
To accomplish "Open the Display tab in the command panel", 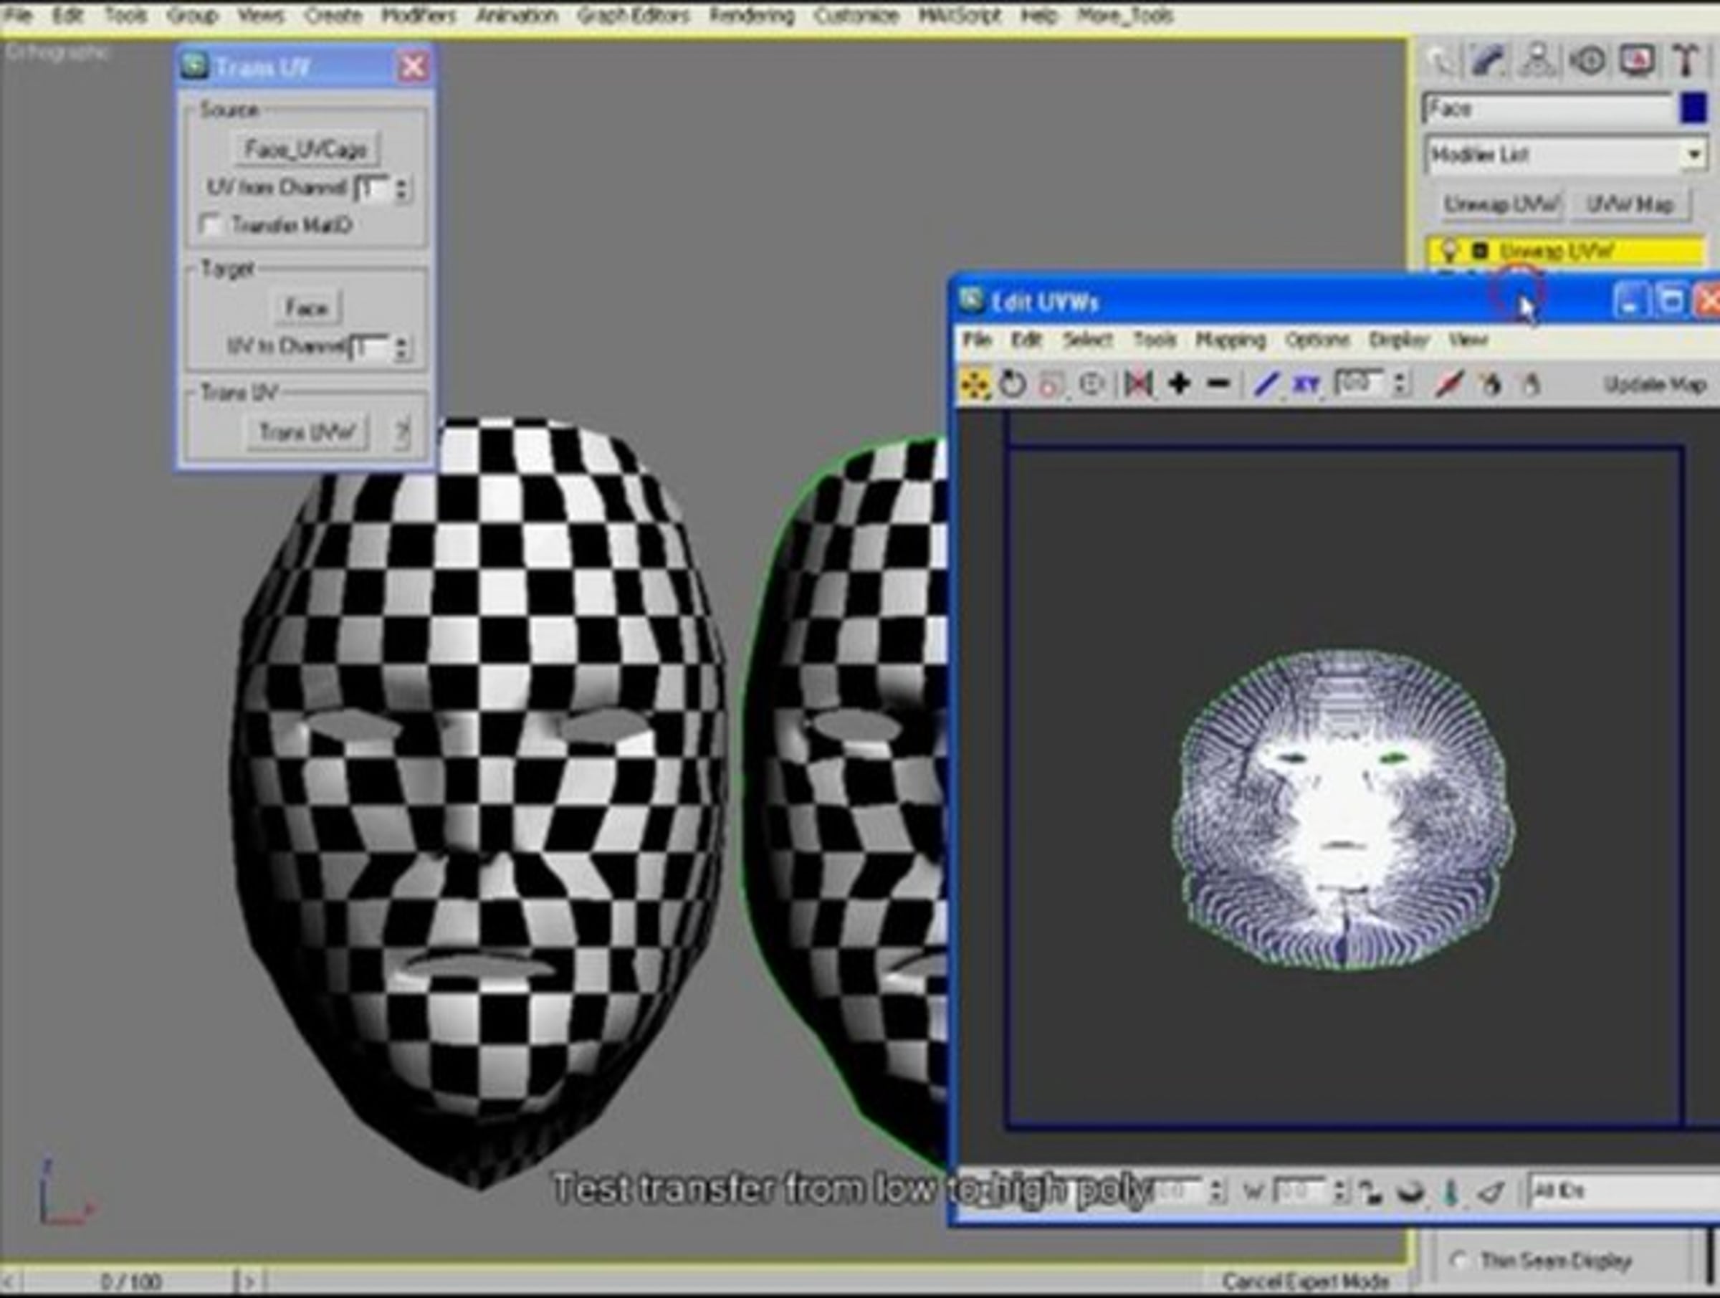I will coord(1636,61).
